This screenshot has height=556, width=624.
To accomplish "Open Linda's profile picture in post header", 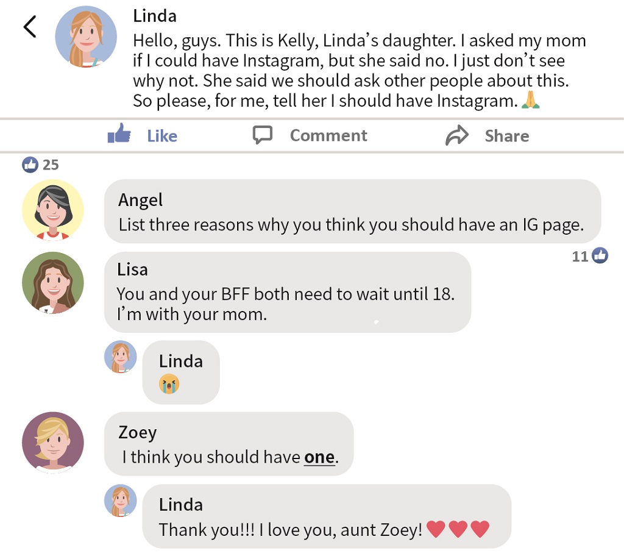I will [x=86, y=37].
